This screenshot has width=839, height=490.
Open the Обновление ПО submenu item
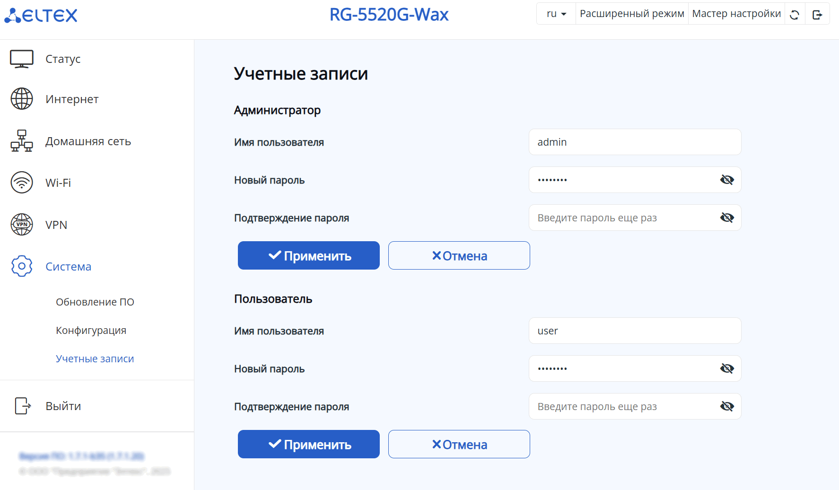[95, 302]
